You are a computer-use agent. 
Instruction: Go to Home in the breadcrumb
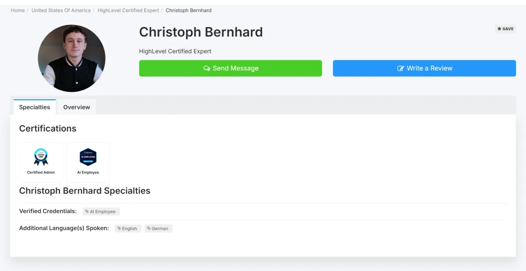click(18, 11)
